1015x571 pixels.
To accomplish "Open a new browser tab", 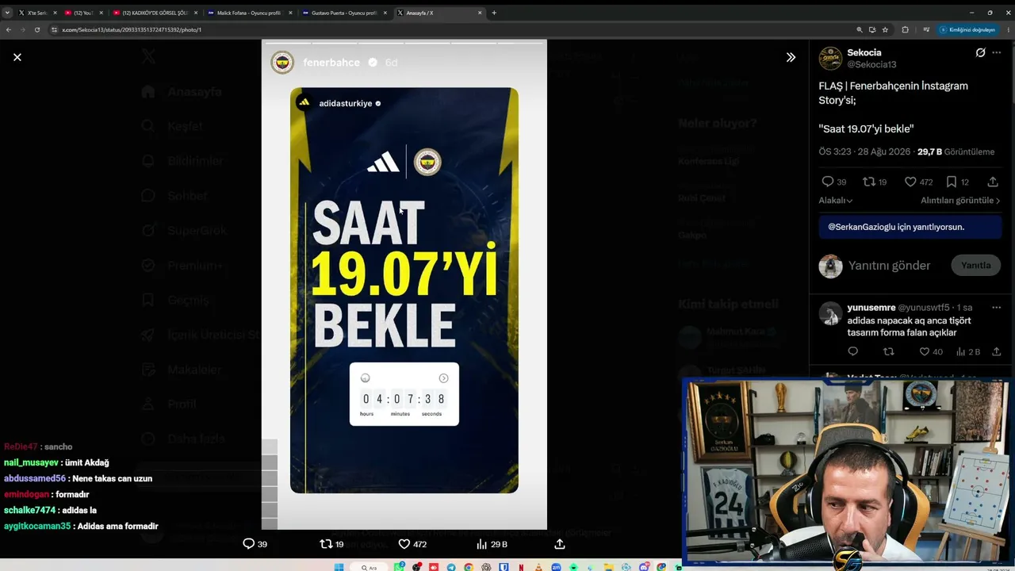I will (x=494, y=13).
